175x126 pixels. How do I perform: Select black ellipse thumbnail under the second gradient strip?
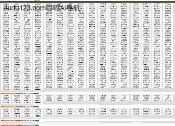(38, 116)
